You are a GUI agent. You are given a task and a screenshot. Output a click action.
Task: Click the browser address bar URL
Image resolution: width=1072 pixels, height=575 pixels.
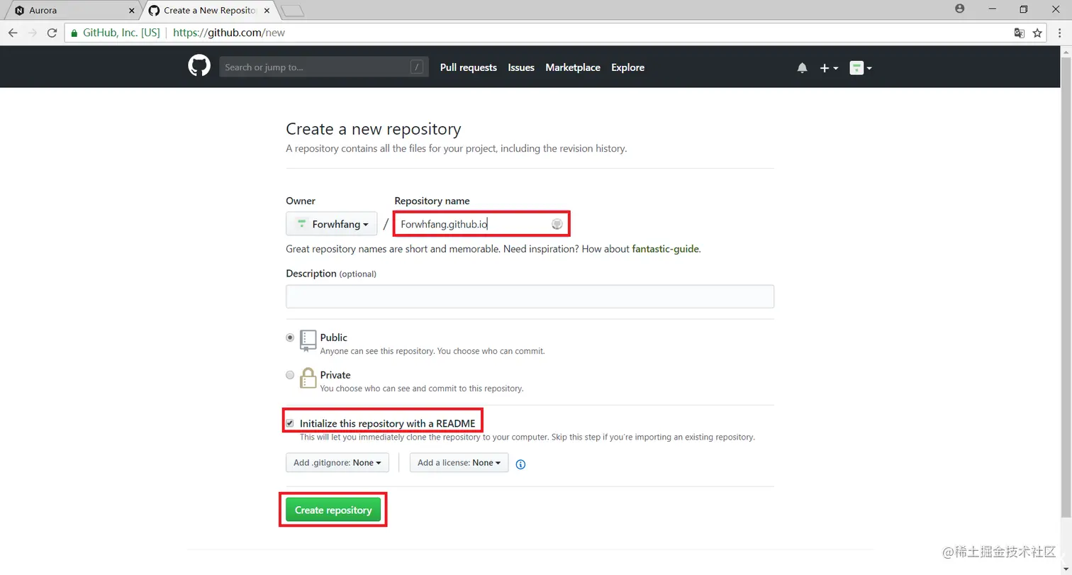229,33
